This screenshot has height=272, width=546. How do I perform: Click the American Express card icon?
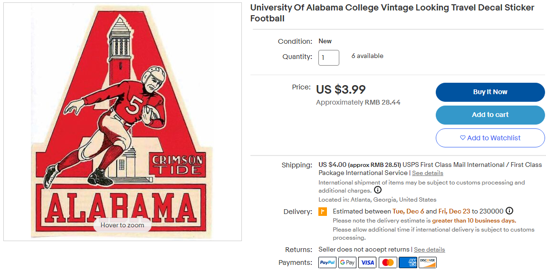point(408,262)
